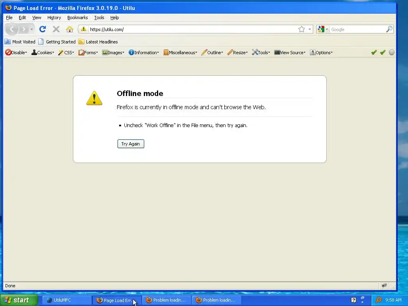The image size is (408, 306).
Task: Switch to Page Load Error taskbar window
Action: 117,300
